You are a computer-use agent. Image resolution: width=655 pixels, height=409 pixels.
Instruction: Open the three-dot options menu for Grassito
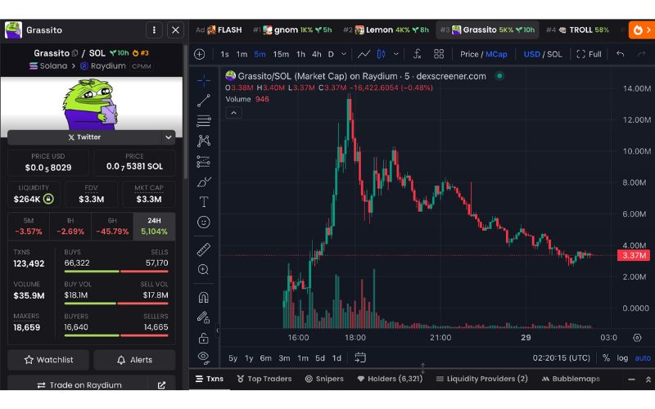pos(154,30)
